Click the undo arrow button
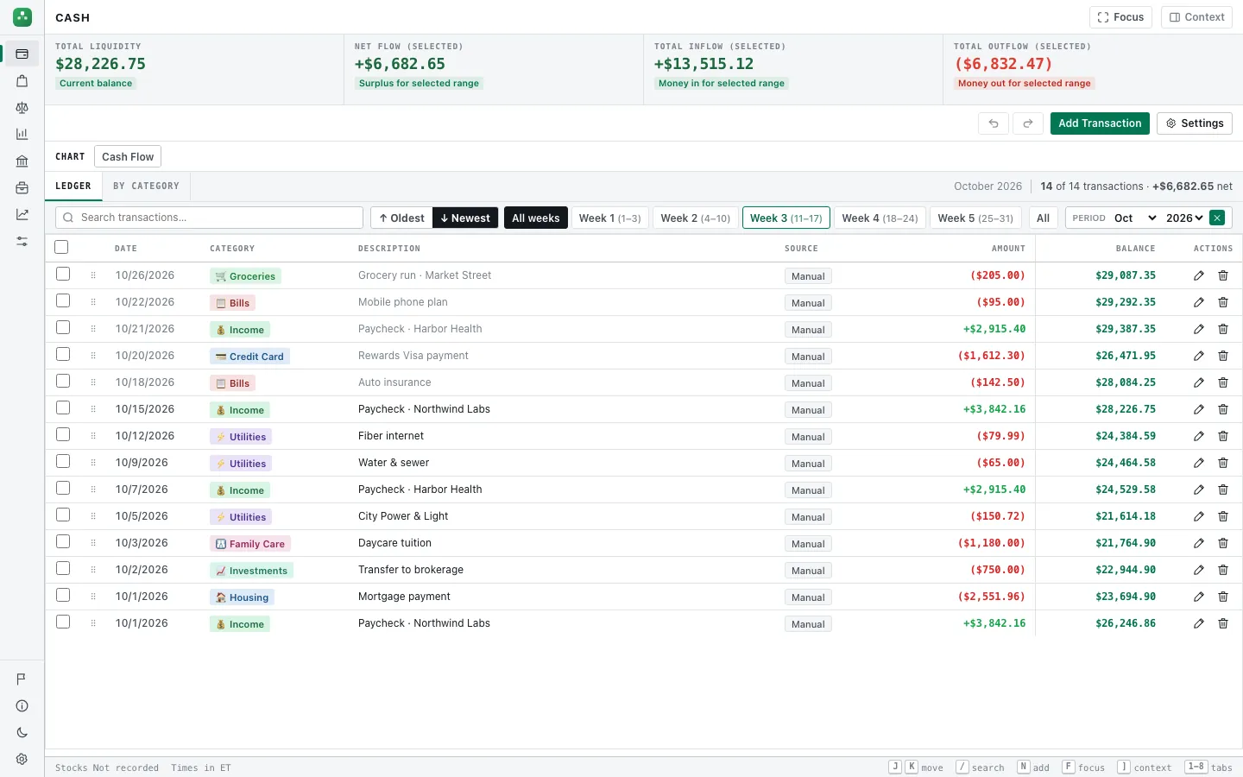This screenshot has width=1243, height=777. [994, 123]
